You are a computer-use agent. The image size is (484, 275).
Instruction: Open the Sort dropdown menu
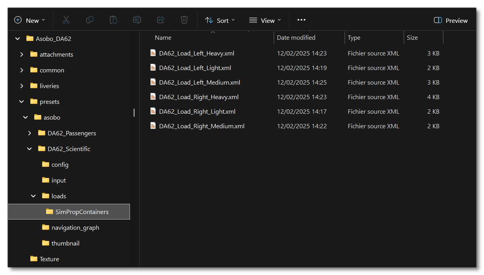tap(220, 20)
